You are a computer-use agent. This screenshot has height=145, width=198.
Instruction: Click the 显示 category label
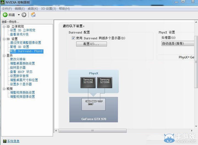tap(10, 55)
